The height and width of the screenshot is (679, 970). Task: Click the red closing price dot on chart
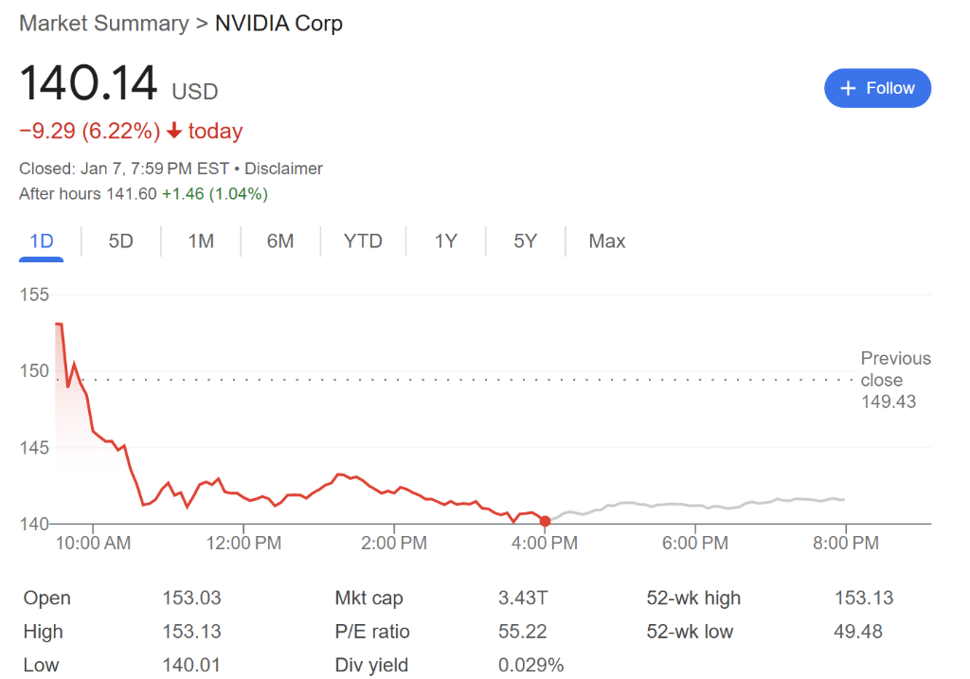[545, 521]
